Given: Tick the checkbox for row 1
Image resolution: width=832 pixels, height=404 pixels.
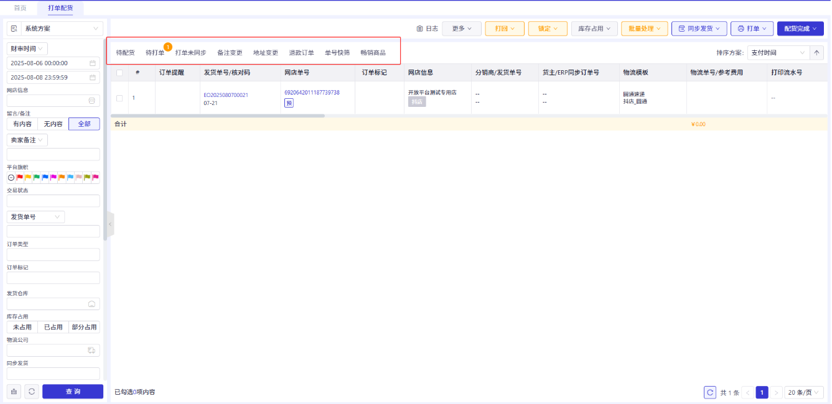Looking at the screenshot, I should (x=119, y=98).
